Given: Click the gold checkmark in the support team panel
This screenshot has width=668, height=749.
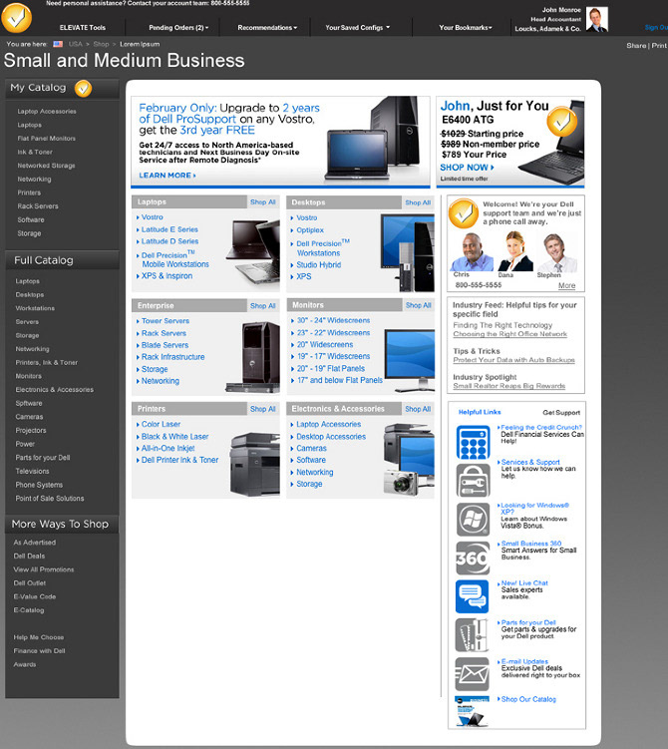Looking at the screenshot, I should tap(464, 213).
